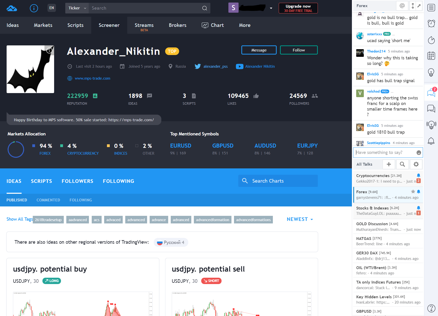Screen dimensions: 438x316
Task: Toggle Stocks & Indexes notification bell
Action: pos(418,208)
